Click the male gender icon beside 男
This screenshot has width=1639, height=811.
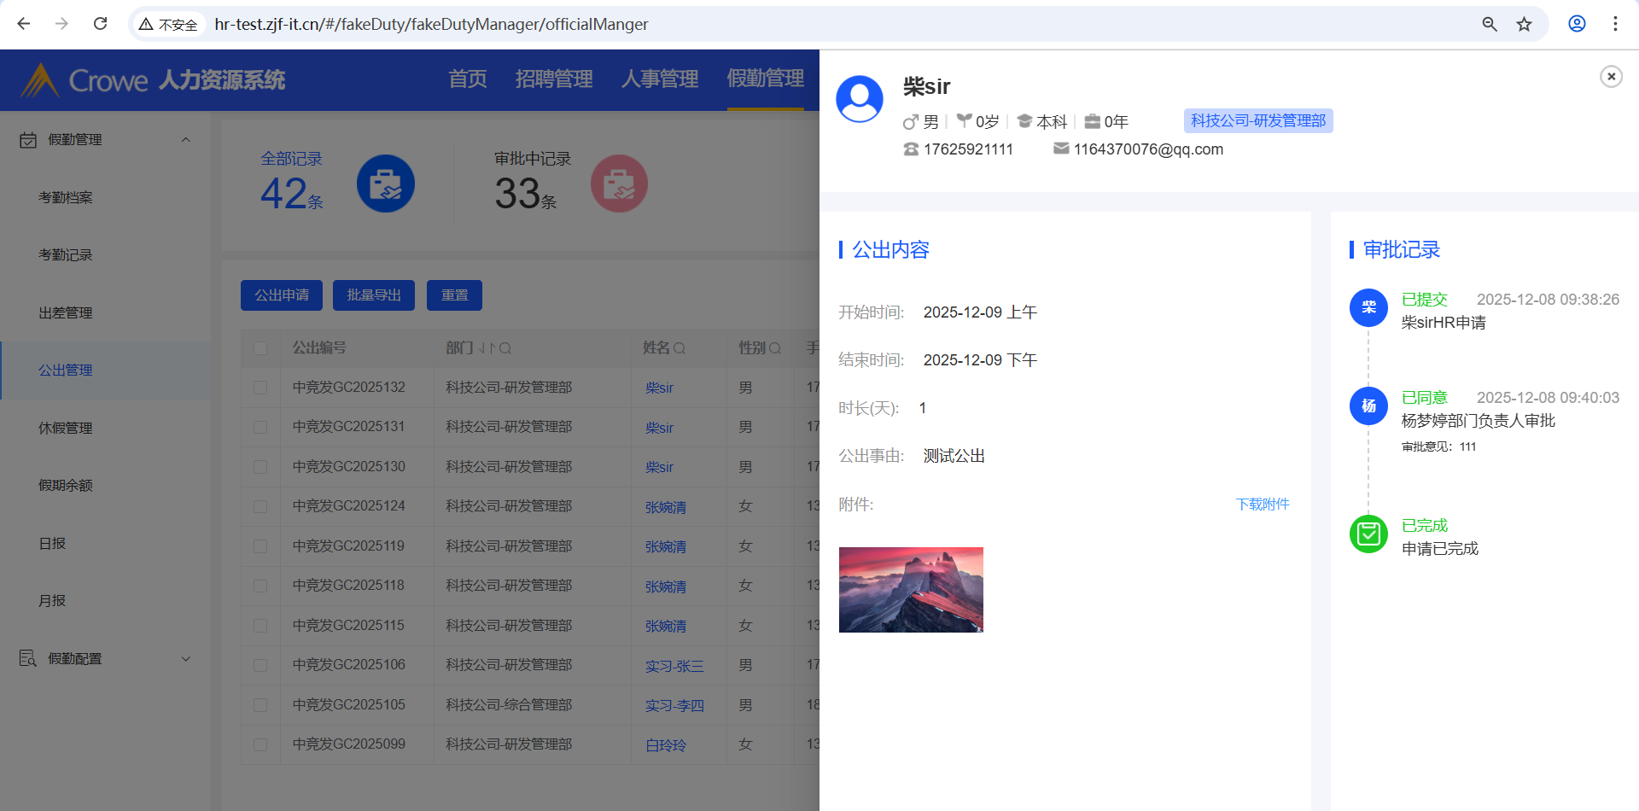point(911,122)
